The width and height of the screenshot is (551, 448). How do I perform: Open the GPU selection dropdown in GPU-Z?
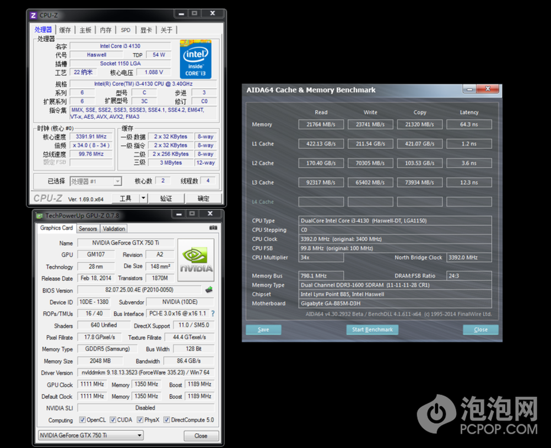point(91,435)
